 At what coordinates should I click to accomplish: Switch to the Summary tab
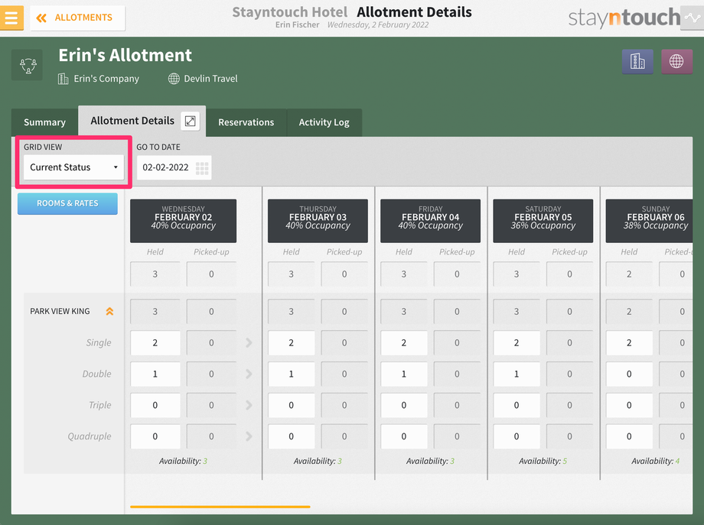(x=44, y=122)
